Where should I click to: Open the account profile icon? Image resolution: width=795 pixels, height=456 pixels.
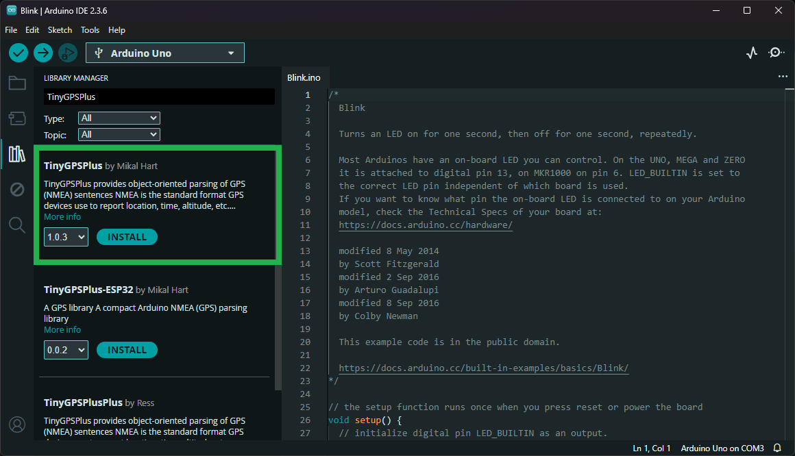coord(17,425)
